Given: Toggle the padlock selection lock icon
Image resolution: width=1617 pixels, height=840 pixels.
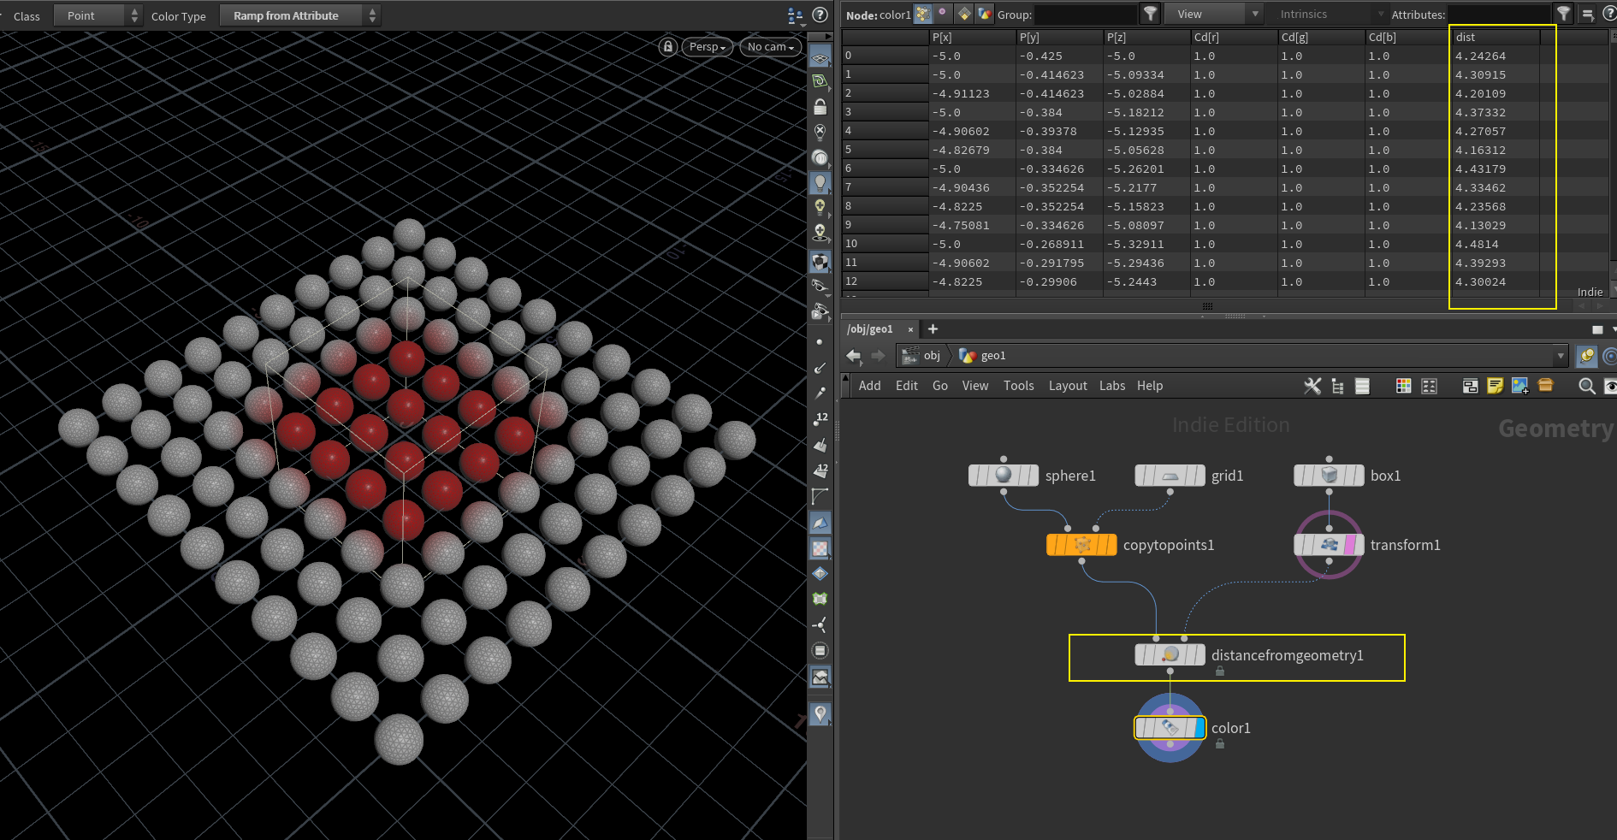Looking at the screenshot, I should 820,107.
